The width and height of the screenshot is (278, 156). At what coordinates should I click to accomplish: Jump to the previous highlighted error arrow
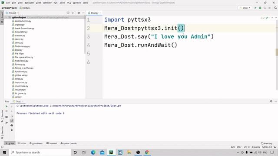(x=272, y=18)
